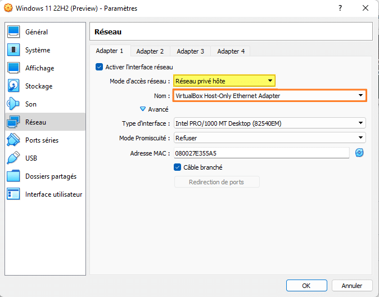Open the Mode Promiscuité dropdown
The width and height of the screenshot is (379, 297).
click(269, 138)
